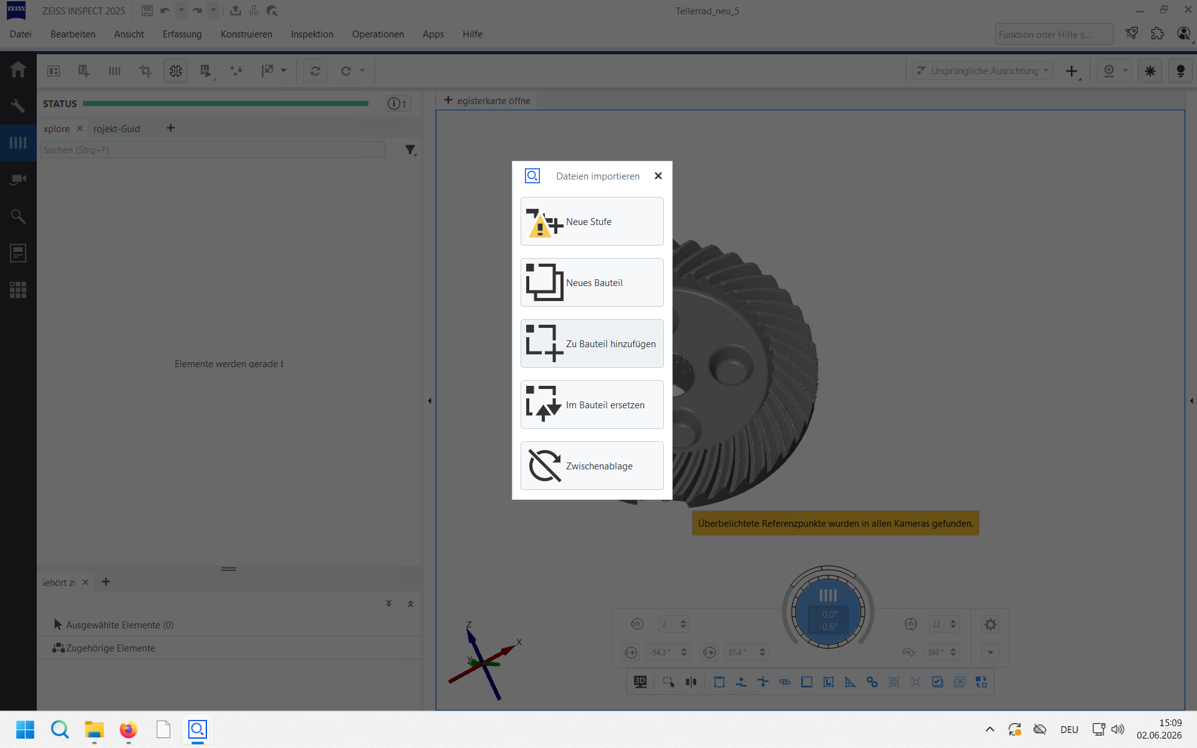Click the user profile icon
The image size is (1197, 748).
pos(1183,34)
